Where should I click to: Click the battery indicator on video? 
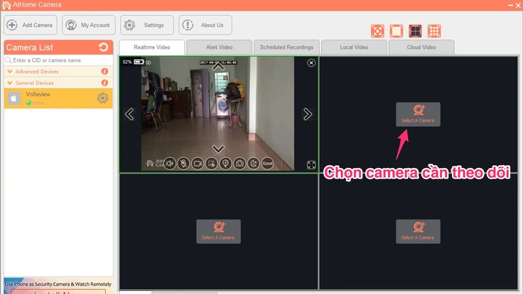click(x=139, y=62)
